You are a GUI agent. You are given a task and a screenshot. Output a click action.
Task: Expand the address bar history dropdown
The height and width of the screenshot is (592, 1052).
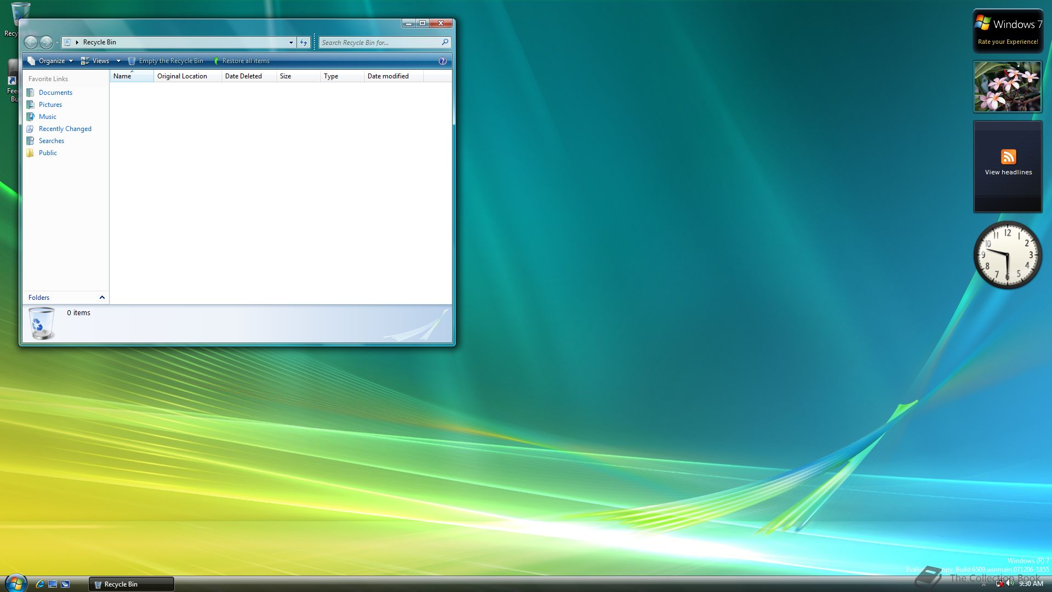pyautogui.click(x=291, y=42)
